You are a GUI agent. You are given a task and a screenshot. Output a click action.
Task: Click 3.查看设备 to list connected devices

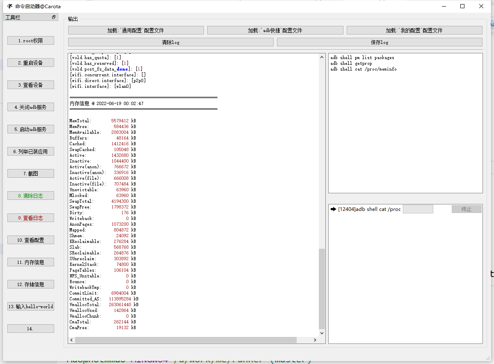[x=30, y=85]
